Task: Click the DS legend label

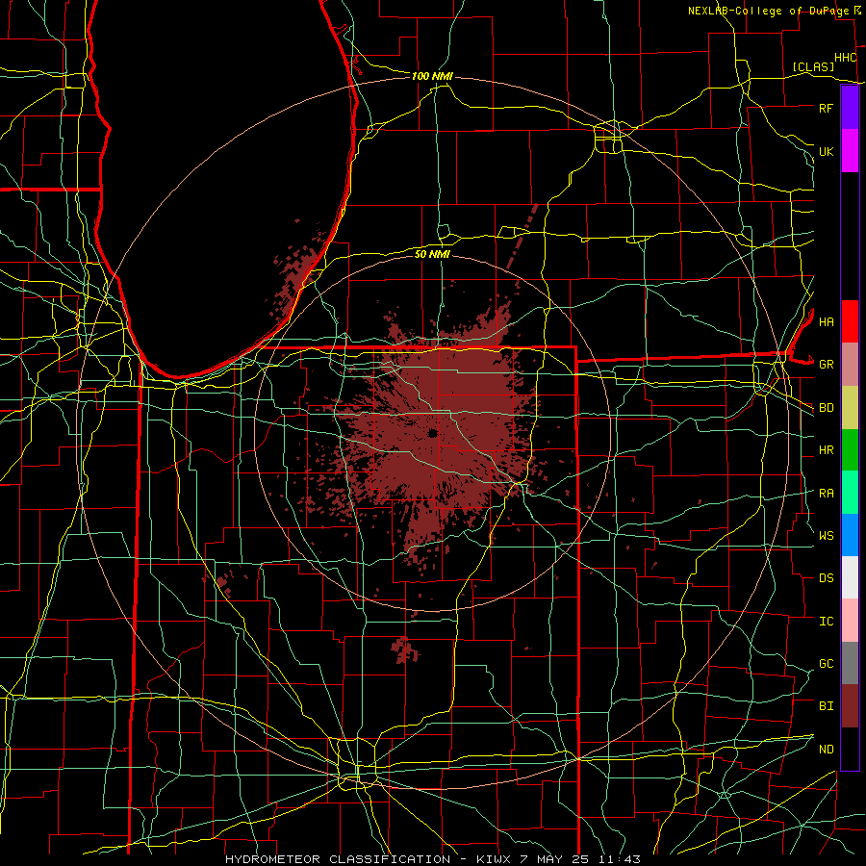Action: tap(826, 578)
